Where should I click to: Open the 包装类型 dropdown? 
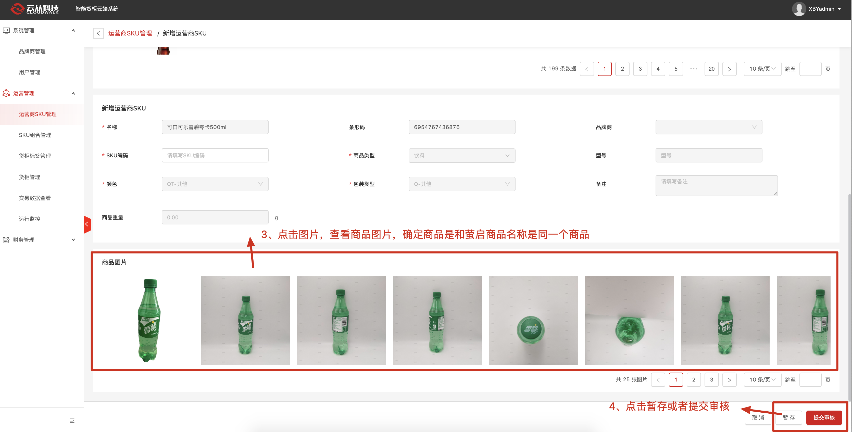point(462,184)
